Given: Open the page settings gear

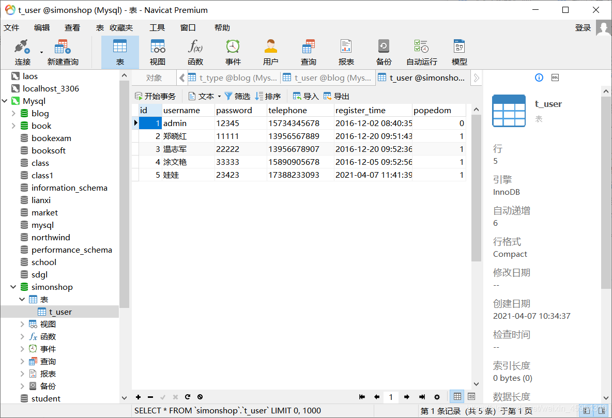Looking at the screenshot, I should pyautogui.click(x=437, y=397).
